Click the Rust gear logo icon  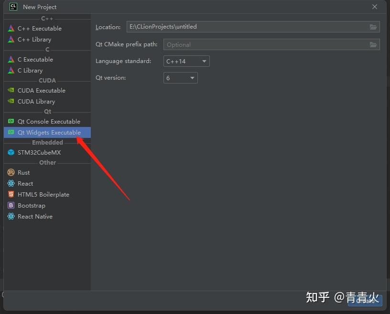pos(11,172)
